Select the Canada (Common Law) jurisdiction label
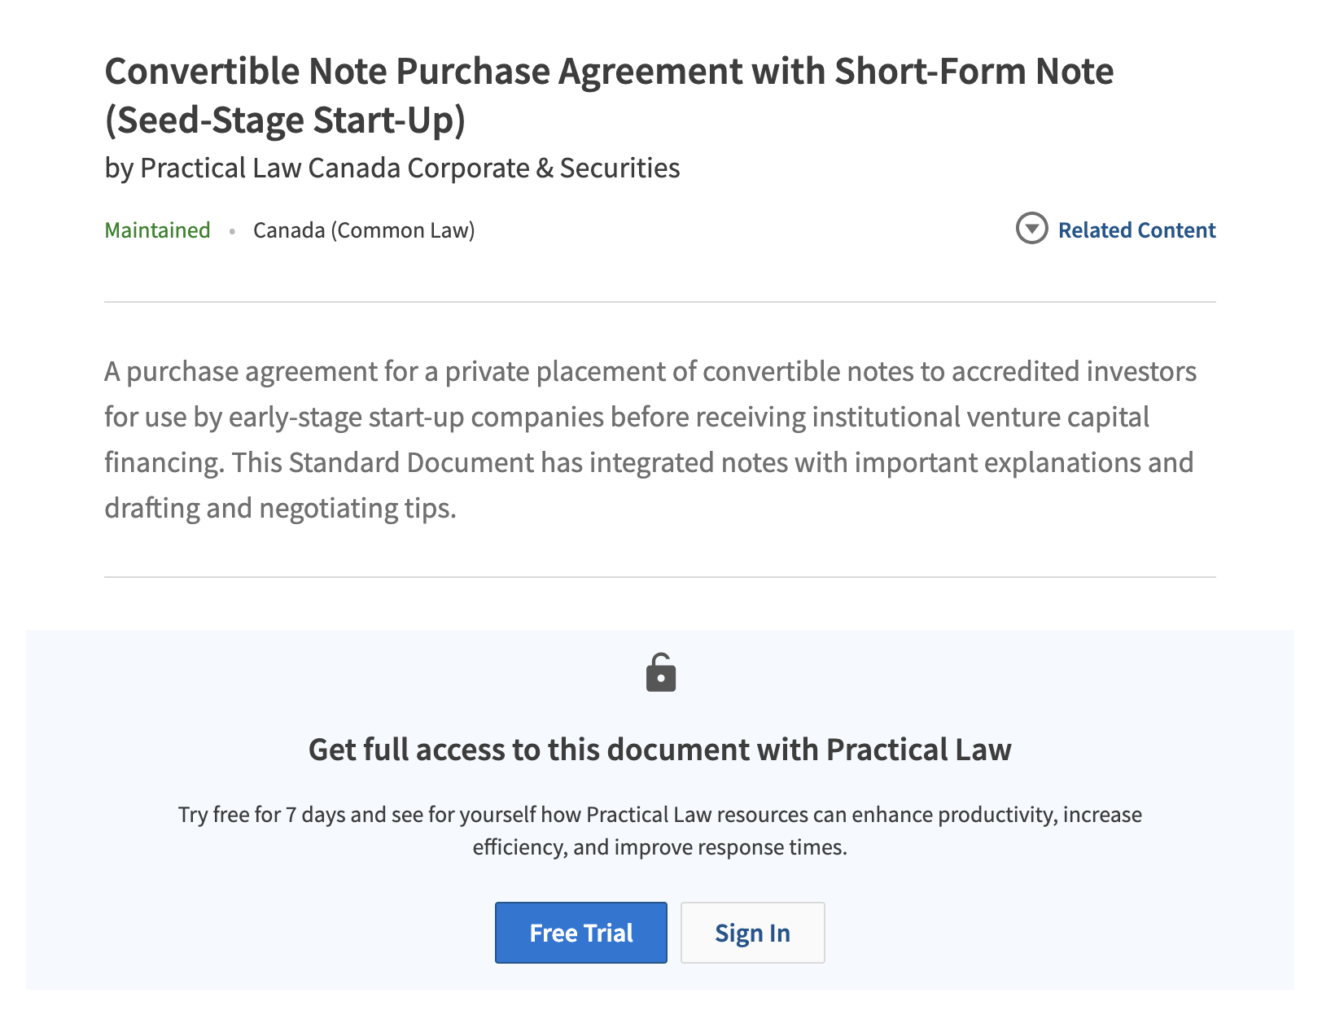The height and width of the screenshot is (1019, 1322). [364, 230]
